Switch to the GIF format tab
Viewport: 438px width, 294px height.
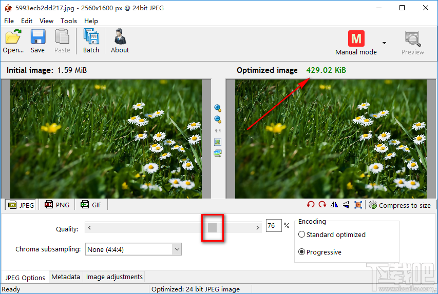tap(91, 205)
